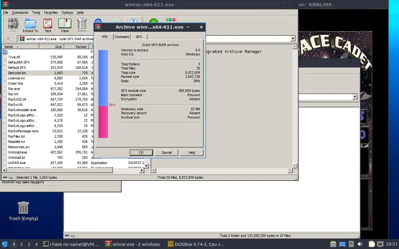The width and height of the screenshot is (399, 249).
Task: Select the Info tab
Action: 105,36
